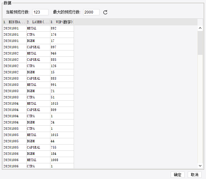The image size is (206, 179).
Task: Select the cell with value 755
Action: click(62, 147)
